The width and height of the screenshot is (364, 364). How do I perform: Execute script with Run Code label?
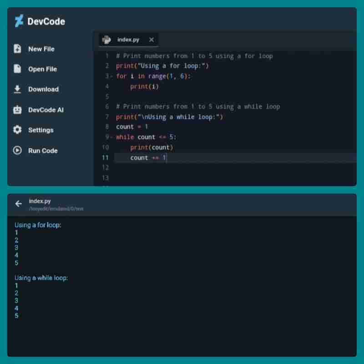[x=43, y=151]
